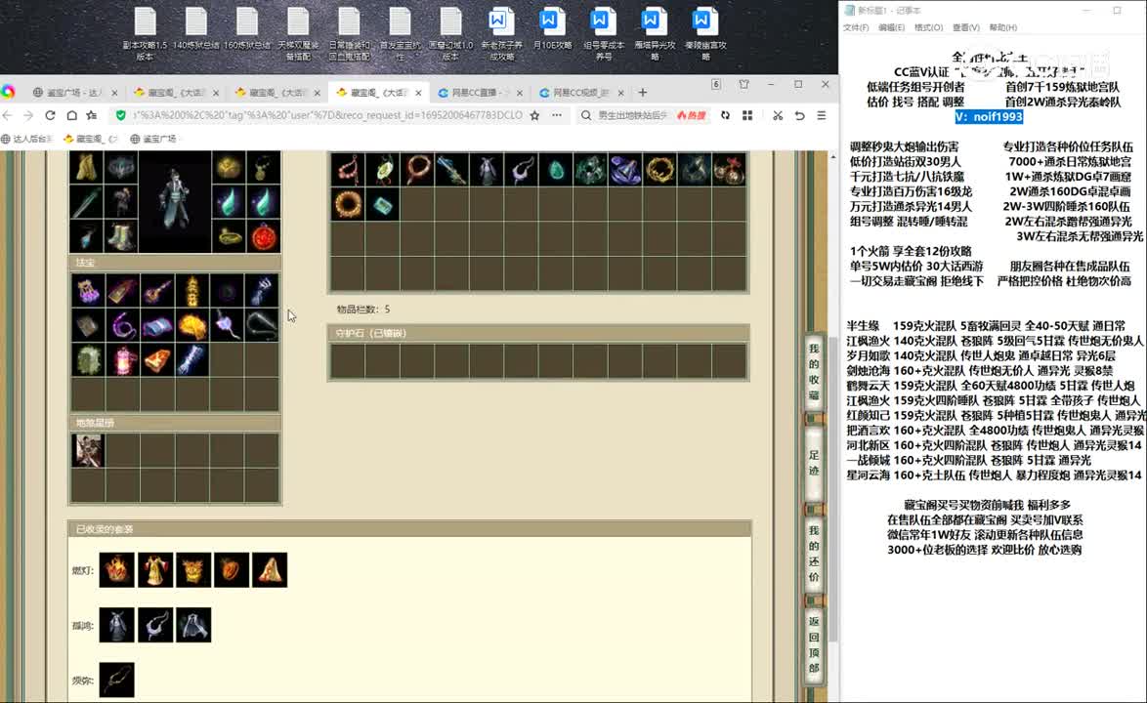Click the Notepad line starting with 星河云海
The width and height of the screenshot is (1147, 703).
994,475
